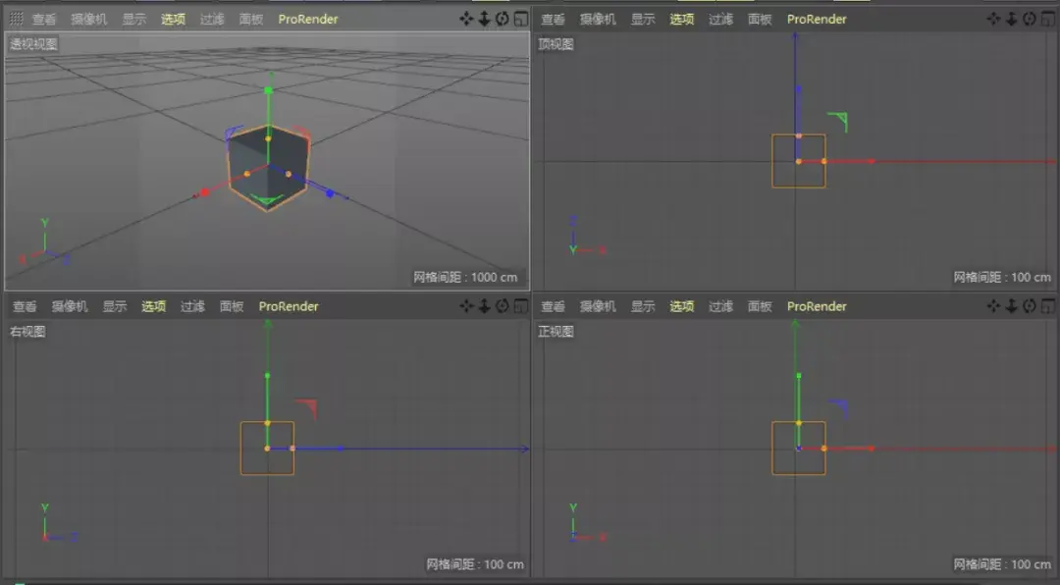
Task: Click the 顶视图 viewport label
Action: [x=556, y=44]
